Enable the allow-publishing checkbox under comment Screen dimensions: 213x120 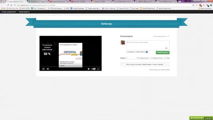[x=127, y=52]
